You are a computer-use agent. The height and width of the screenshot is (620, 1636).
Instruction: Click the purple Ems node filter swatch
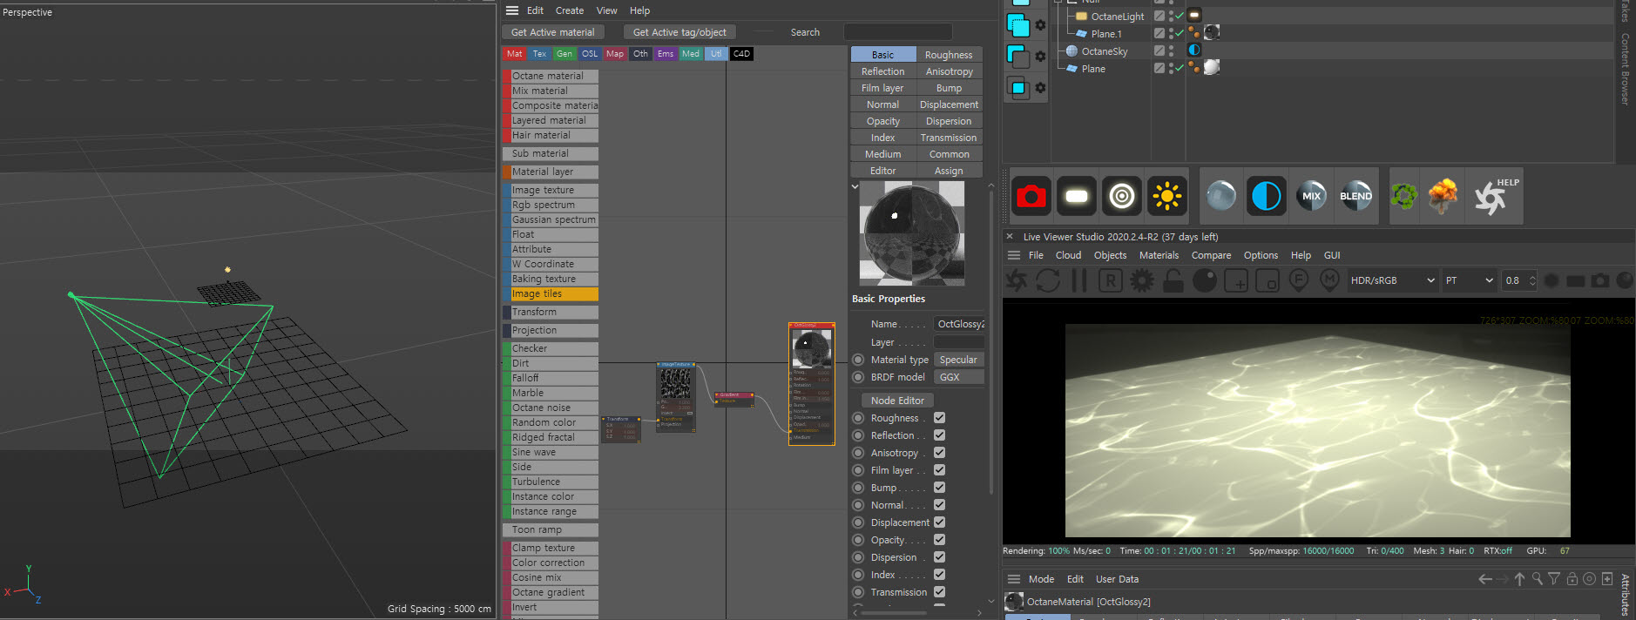point(666,54)
